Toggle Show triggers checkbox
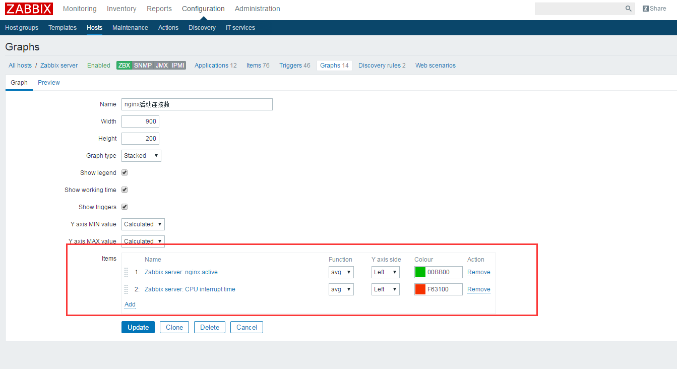The width and height of the screenshot is (677, 369). [125, 207]
